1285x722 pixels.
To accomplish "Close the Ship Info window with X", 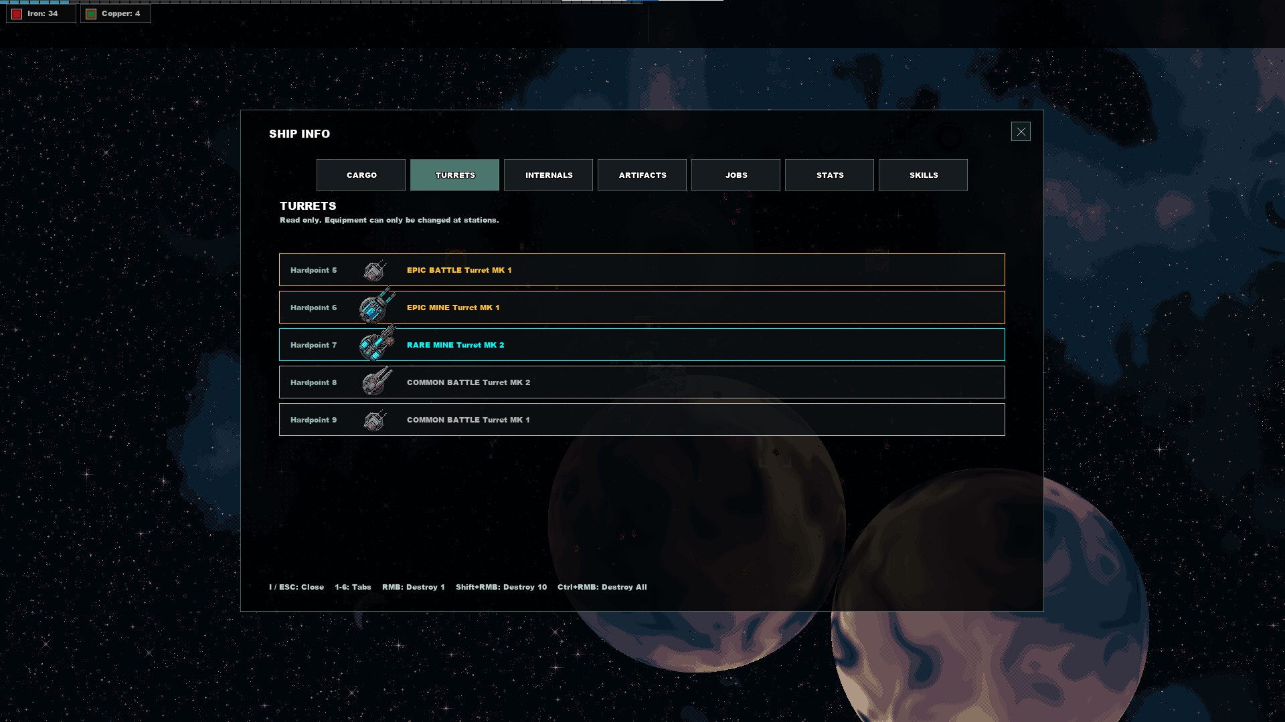I will coord(1021,132).
